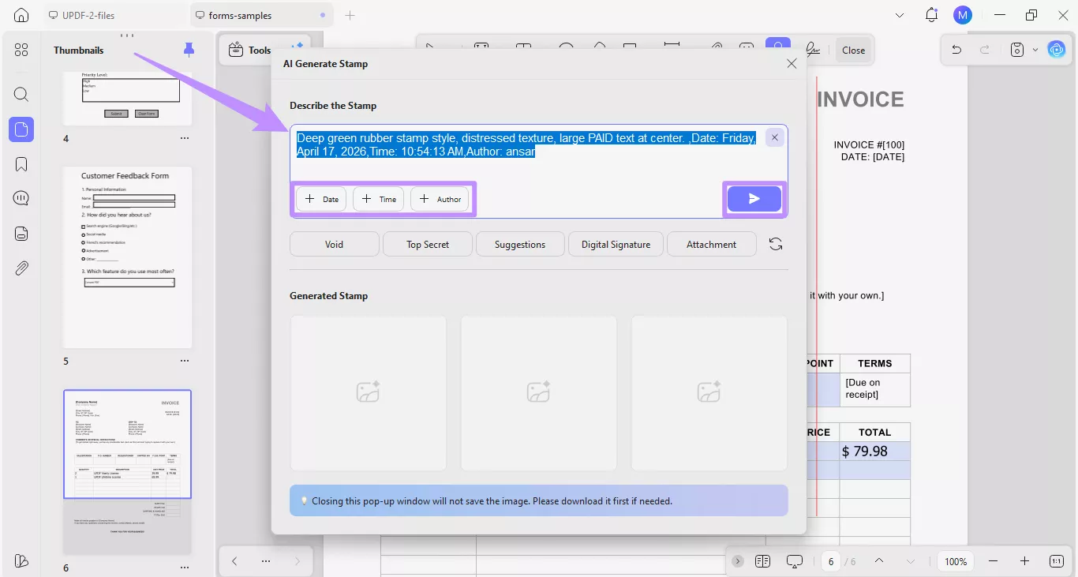
Task: Open the Bookmarks panel
Action: pyautogui.click(x=21, y=163)
